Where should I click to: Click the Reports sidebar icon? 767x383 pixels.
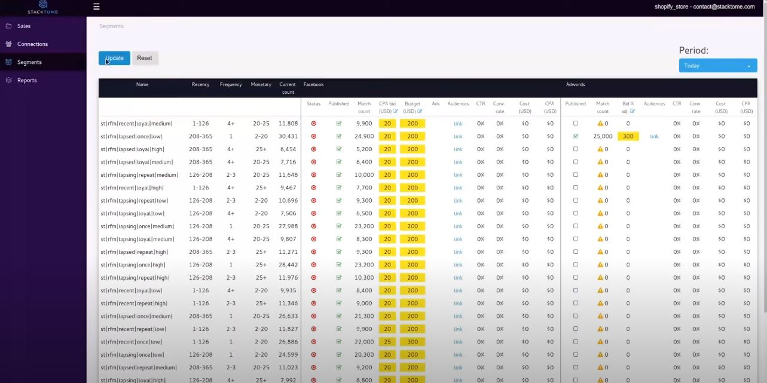click(8, 80)
